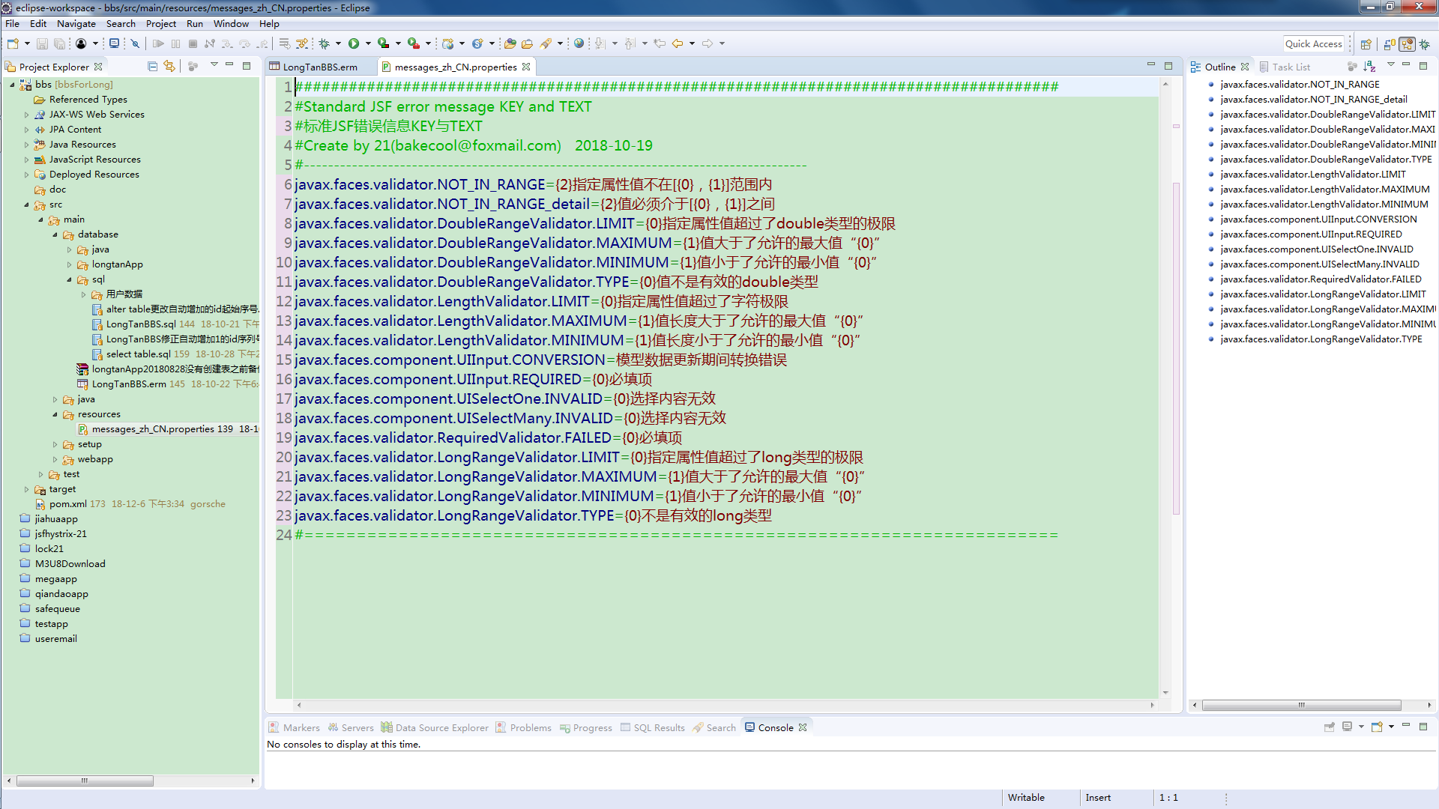This screenshot has height=809, width=1439.
Task: Collapse the src folder in tree
Action: (x=26, y=204)
